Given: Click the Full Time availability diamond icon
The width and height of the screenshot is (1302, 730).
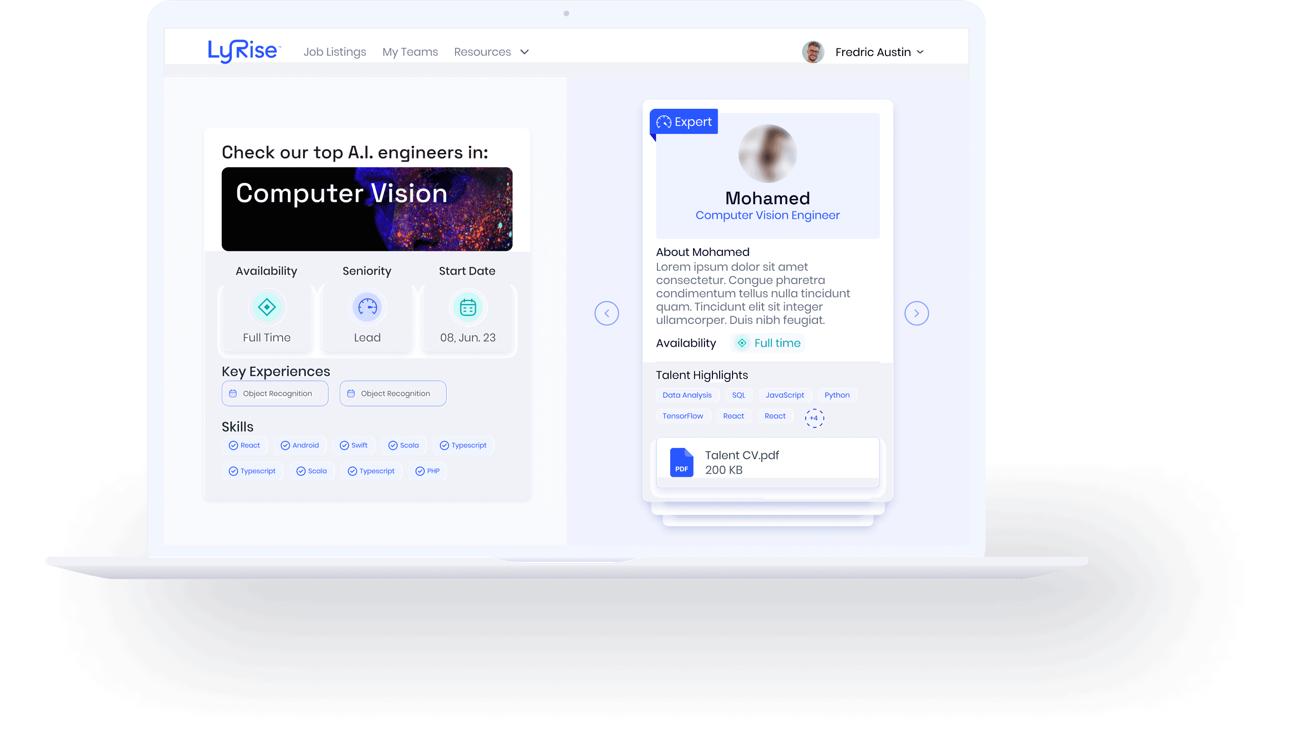Looking at the screenshot, I should [266, 307].
